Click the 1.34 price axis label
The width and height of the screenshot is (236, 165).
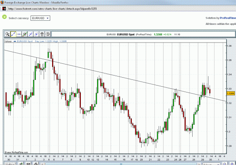[229, 74]
